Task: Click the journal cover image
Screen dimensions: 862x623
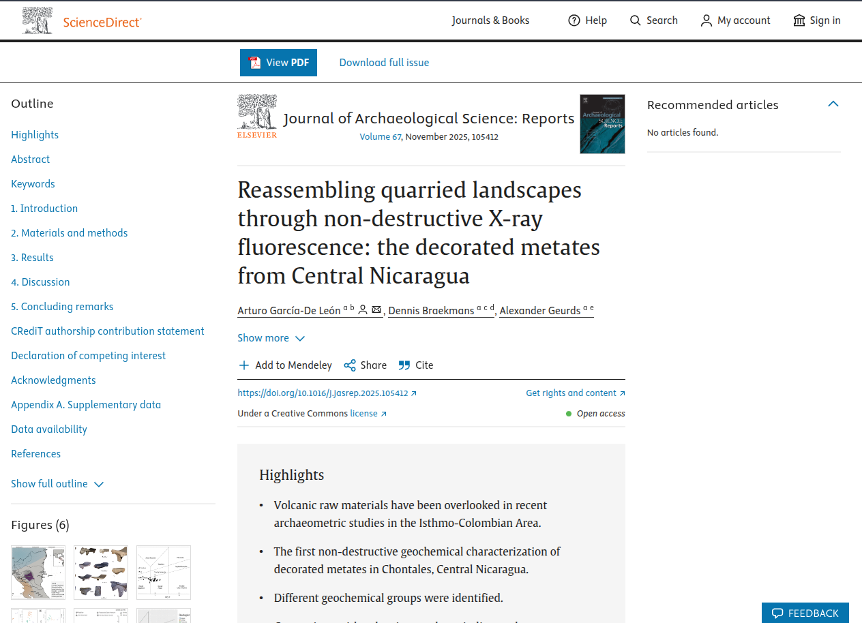Action: coord(602,124)
